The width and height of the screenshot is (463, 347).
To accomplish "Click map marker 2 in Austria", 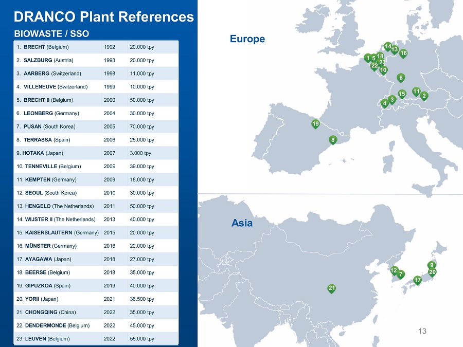I will 424,95.
